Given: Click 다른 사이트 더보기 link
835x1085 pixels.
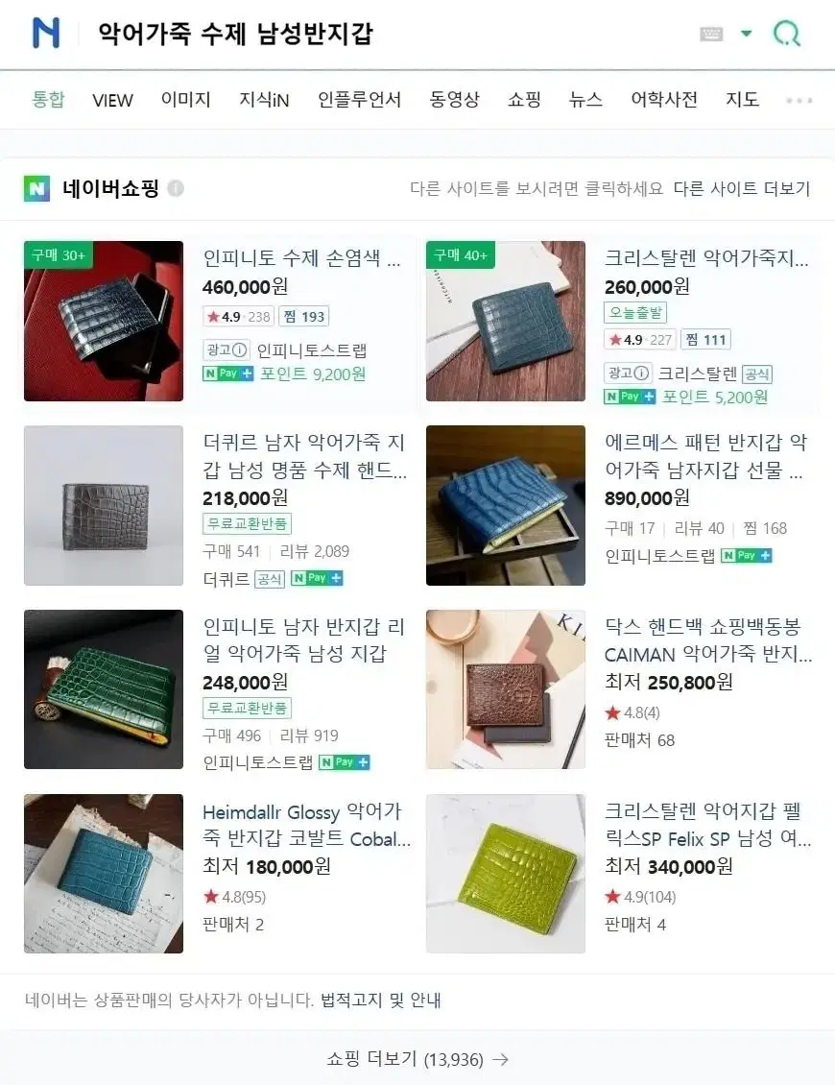Looking at the screenshot, I should pyautogui.click(x=742, y=188).
